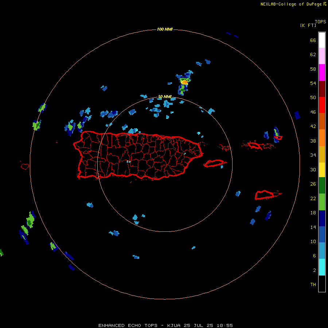Select the 66 legend value

[x=313, y=40]
